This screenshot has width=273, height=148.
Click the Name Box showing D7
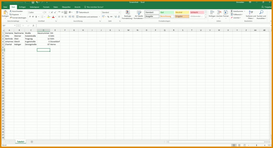click(x=9, y=25)
